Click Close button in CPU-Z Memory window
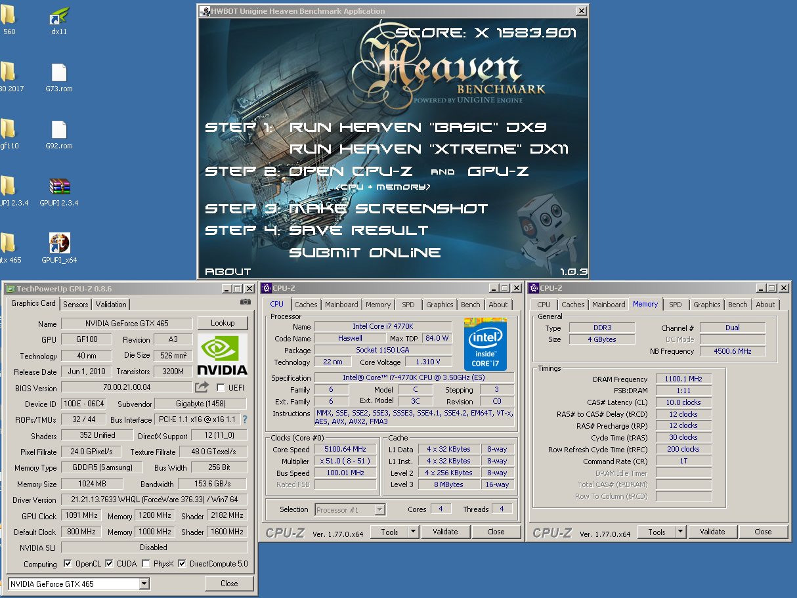 point(763,532)
